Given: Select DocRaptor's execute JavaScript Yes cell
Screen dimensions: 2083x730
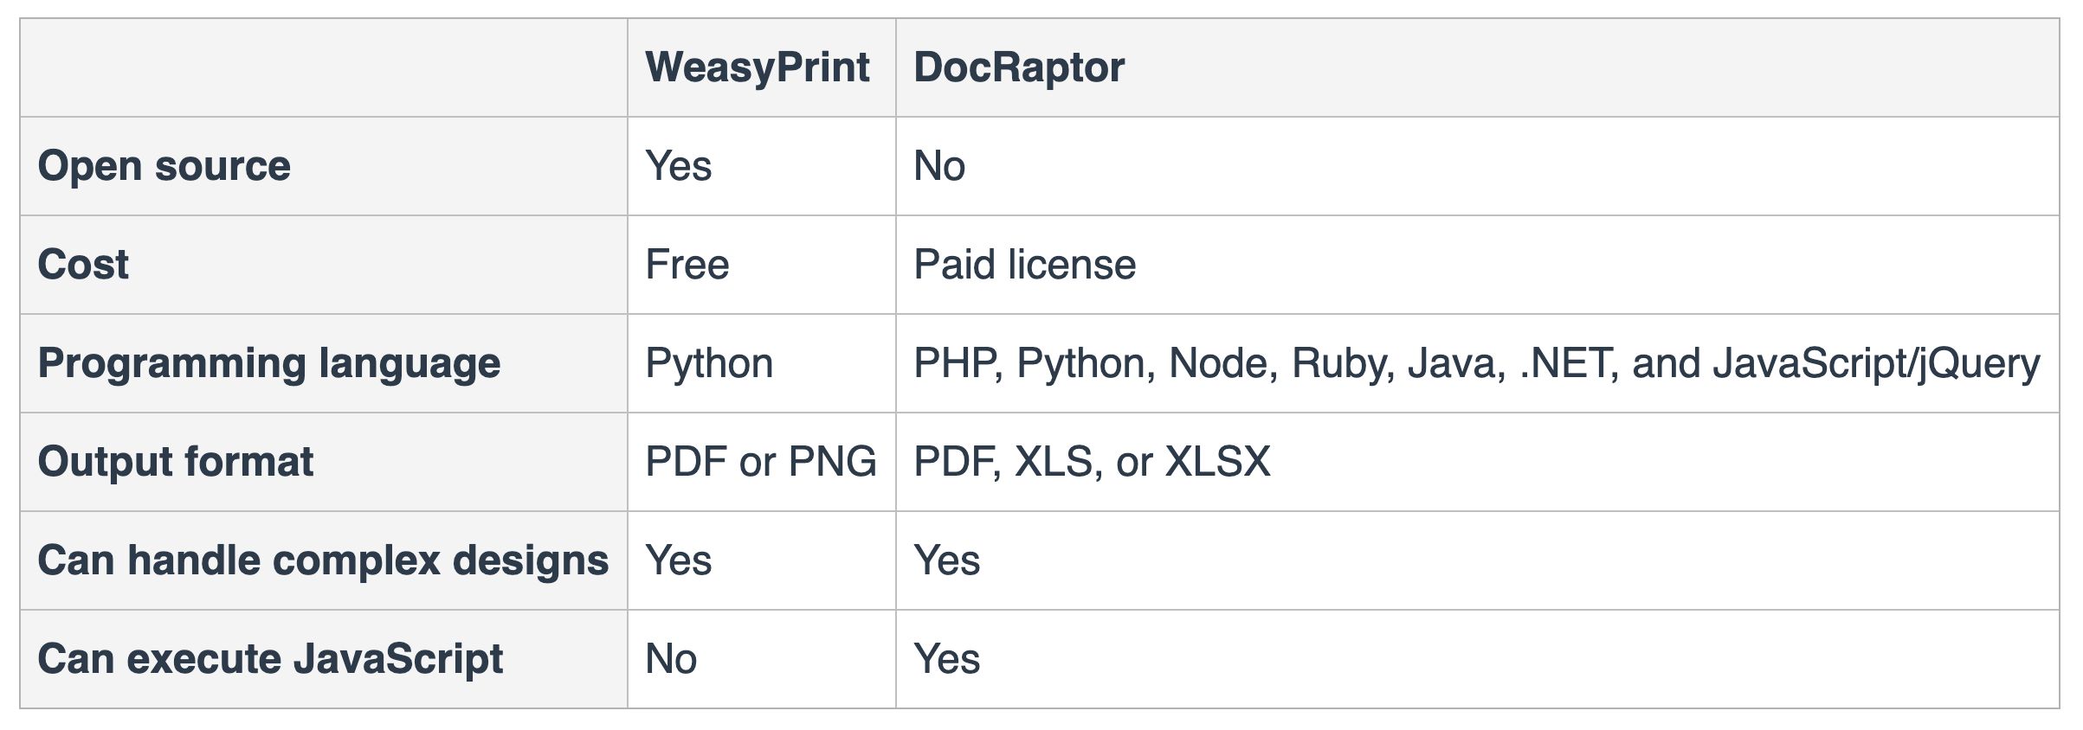Looking at the screenshot, I should click(x=946, y=659).
